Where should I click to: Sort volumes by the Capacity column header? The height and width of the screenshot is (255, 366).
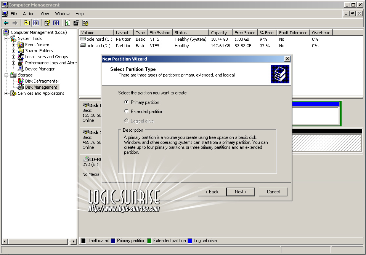point(219,33)
